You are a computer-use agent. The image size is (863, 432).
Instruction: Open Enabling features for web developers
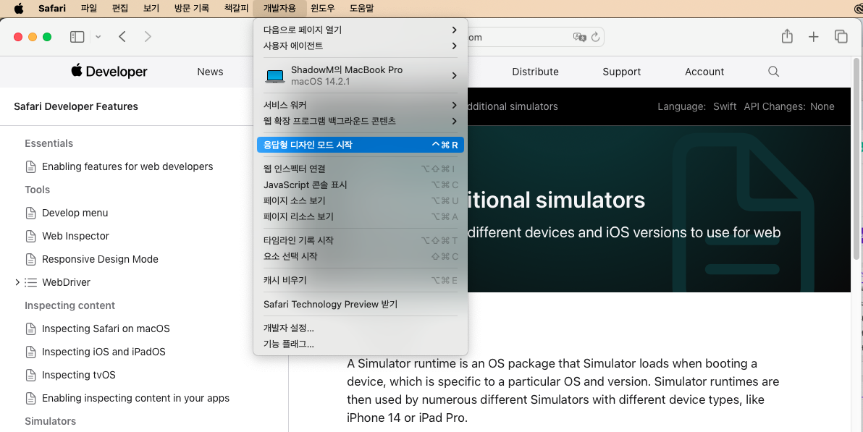pyautogui.click(x=127, y=166)
